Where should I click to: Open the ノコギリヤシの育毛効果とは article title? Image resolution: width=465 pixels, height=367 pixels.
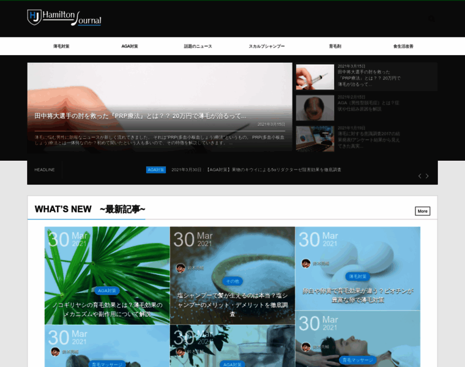[x=107, y=310]
